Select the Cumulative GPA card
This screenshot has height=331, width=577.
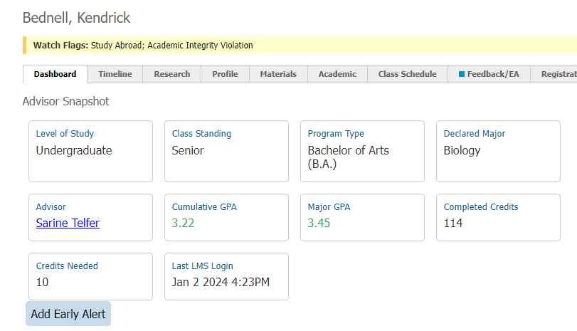pos(226,218)
